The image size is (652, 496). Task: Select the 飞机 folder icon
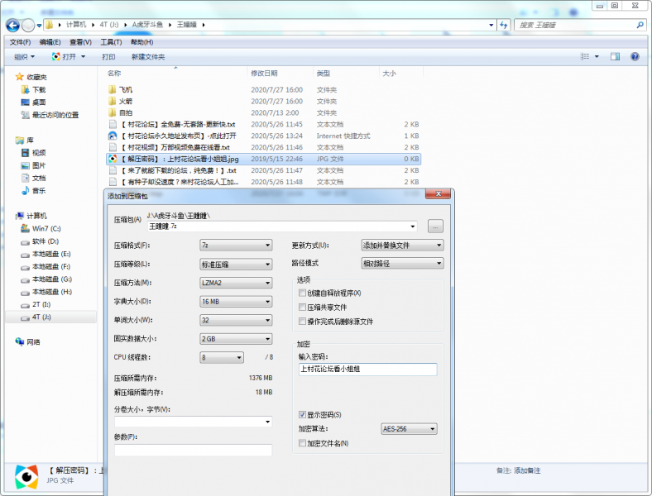(113, 89)
